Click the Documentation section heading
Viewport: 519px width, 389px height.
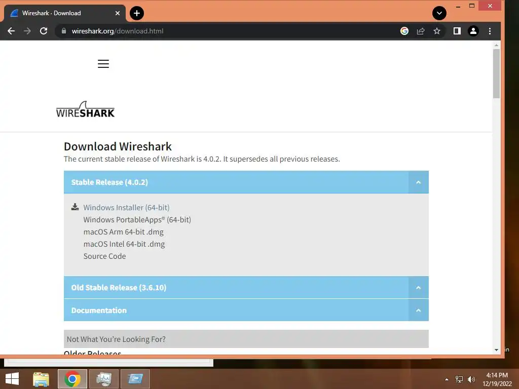click(99, 310)
